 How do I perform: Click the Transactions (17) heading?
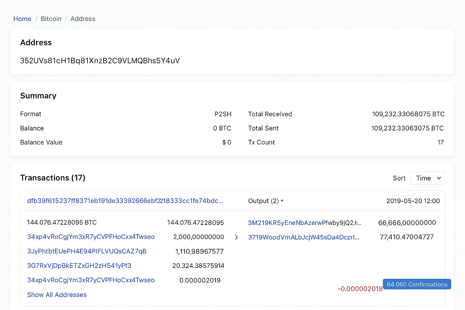click(x=52, y=178)
